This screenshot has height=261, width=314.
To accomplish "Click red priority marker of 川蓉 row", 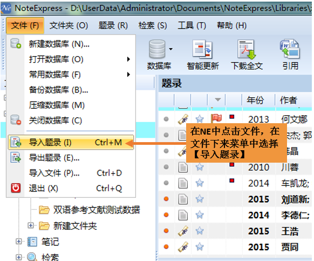I will 232,165.
